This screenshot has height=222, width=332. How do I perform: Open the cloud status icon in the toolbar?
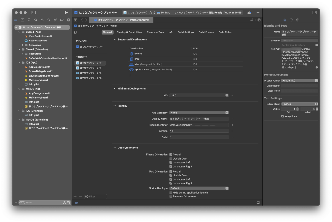249,12
